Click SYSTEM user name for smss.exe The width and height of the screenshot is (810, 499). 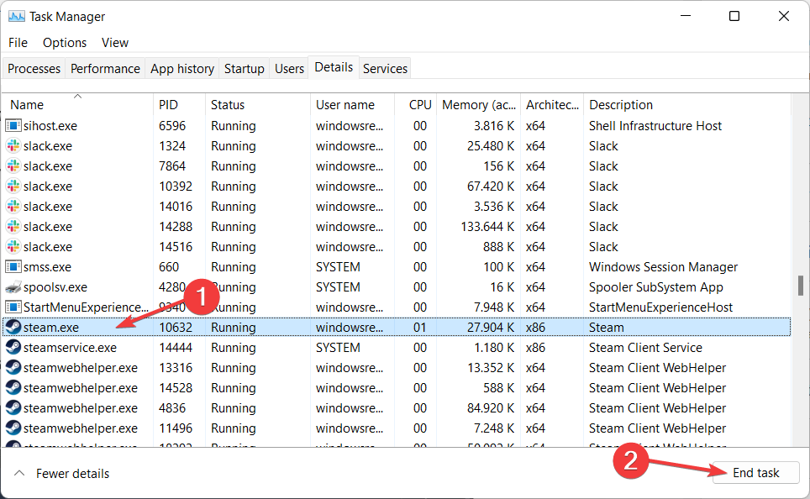[338, 267]
